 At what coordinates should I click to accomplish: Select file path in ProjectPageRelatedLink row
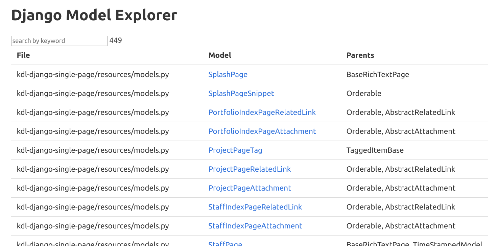tap(93, 169)
